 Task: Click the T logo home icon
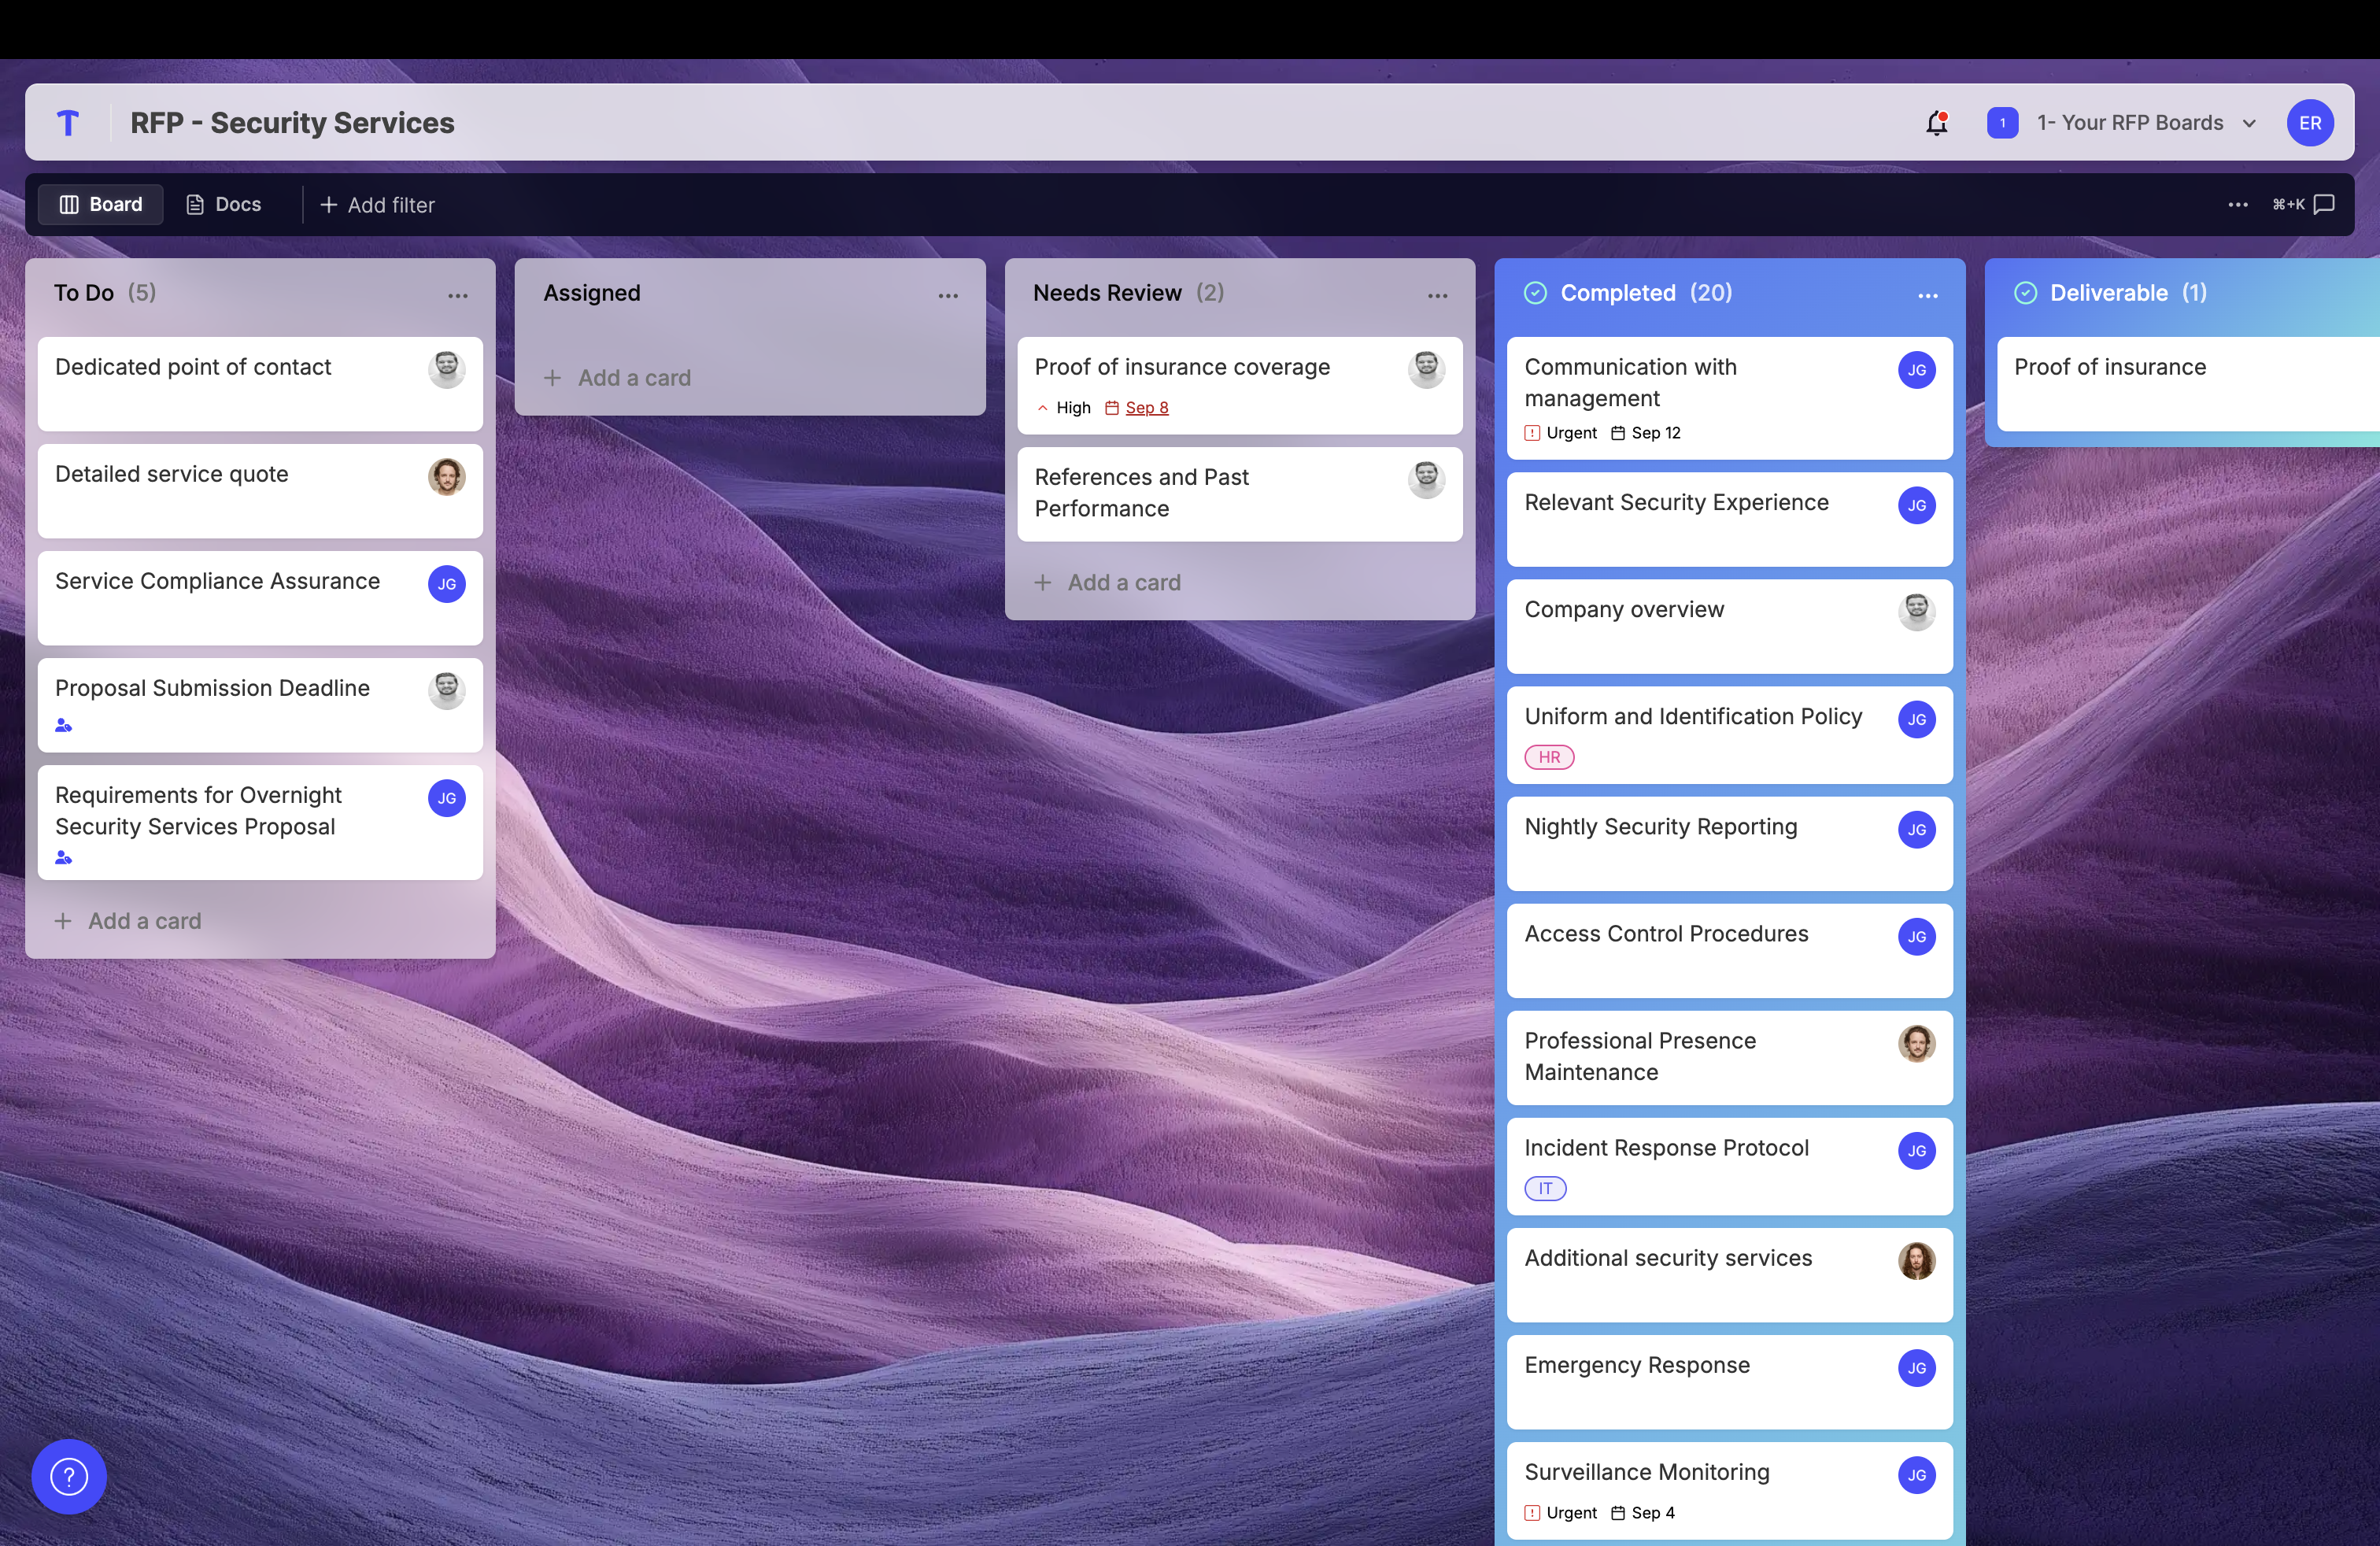(68, 123)
